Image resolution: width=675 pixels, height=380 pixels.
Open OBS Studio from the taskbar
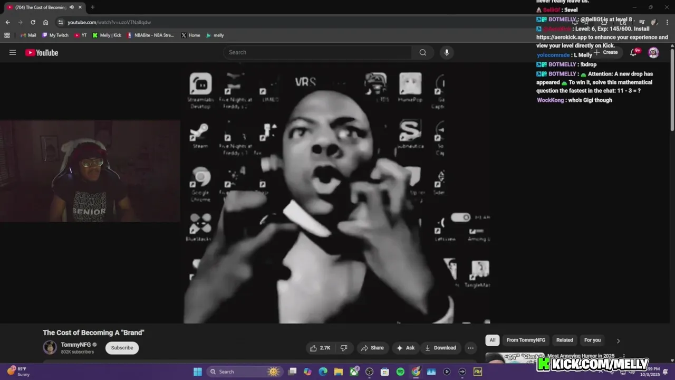(369, 372)
